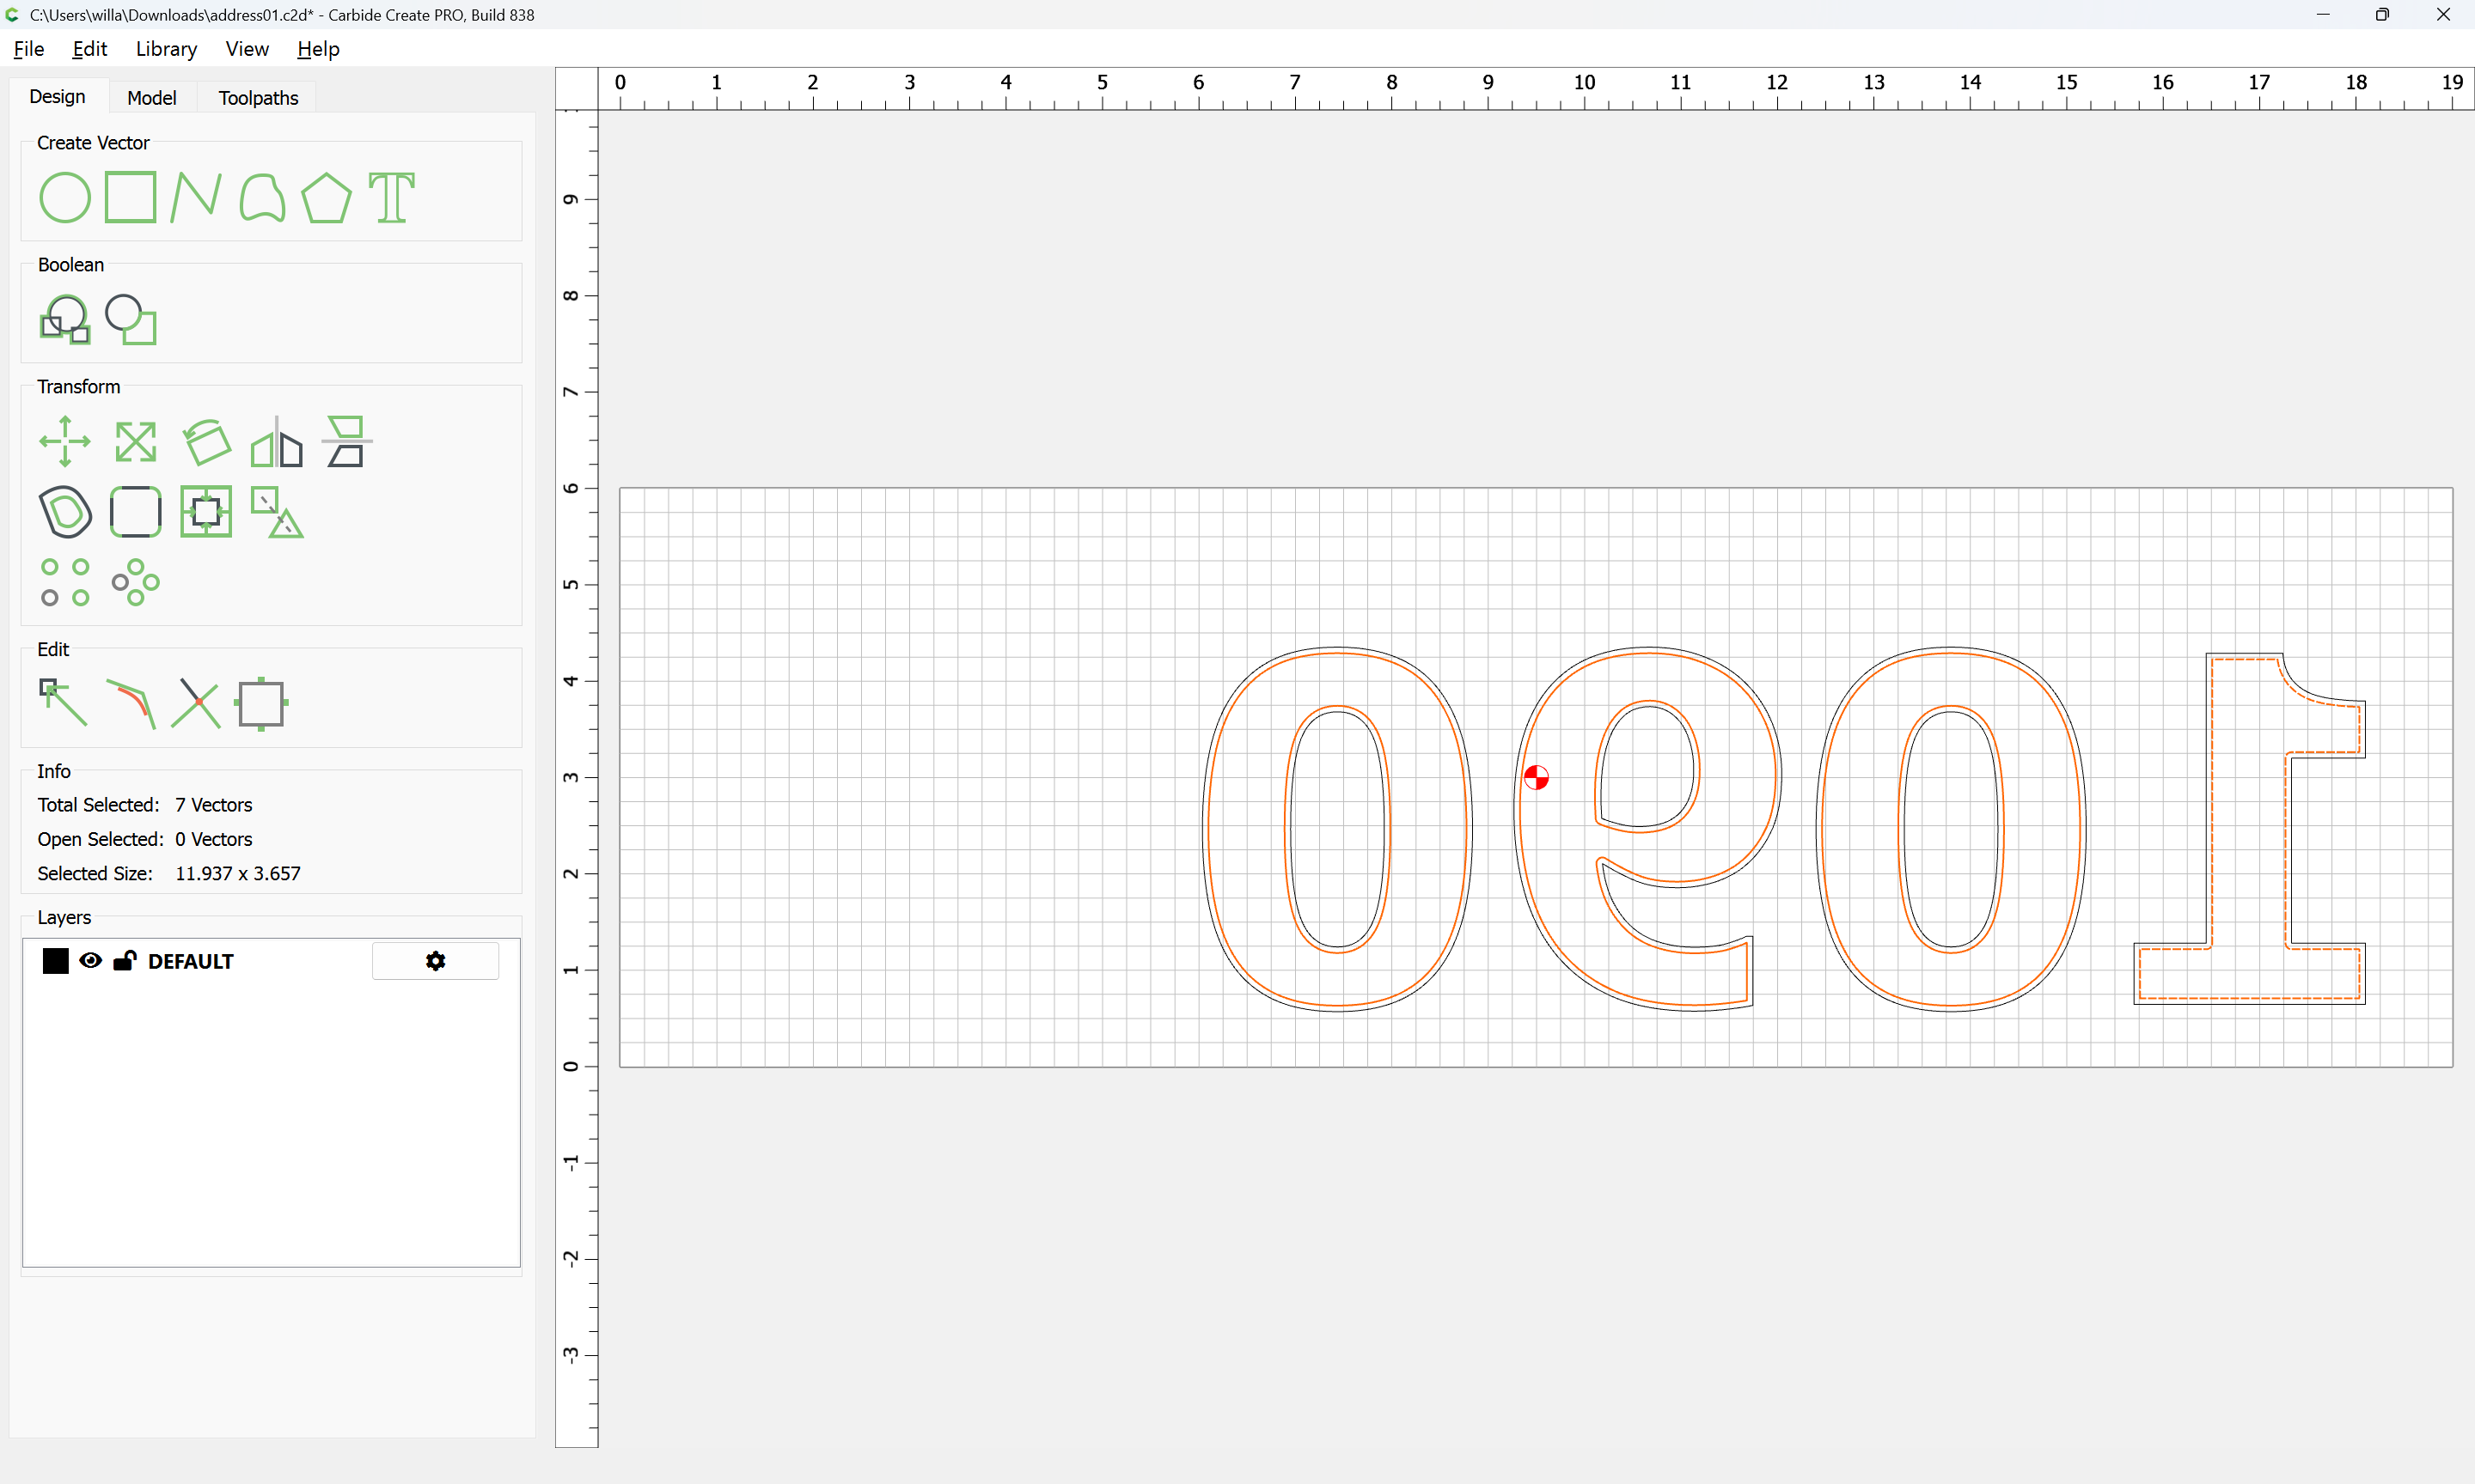Open the Rotate transform tool

(x=207, y=441)
